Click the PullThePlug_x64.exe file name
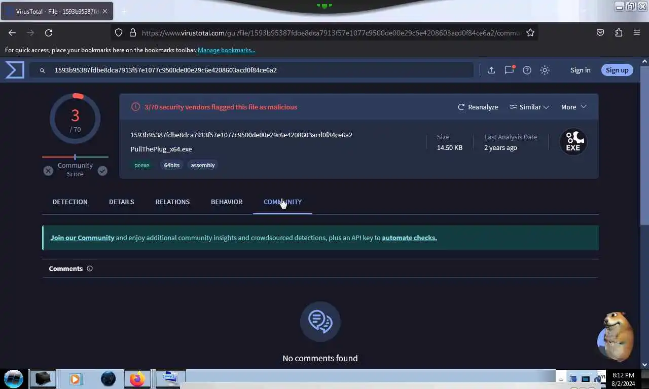Screen dimensions: 649x389 point(161,149)
